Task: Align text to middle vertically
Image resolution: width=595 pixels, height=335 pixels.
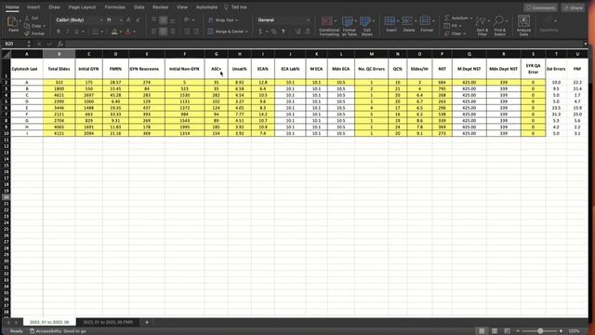Action: coord(164,20)
